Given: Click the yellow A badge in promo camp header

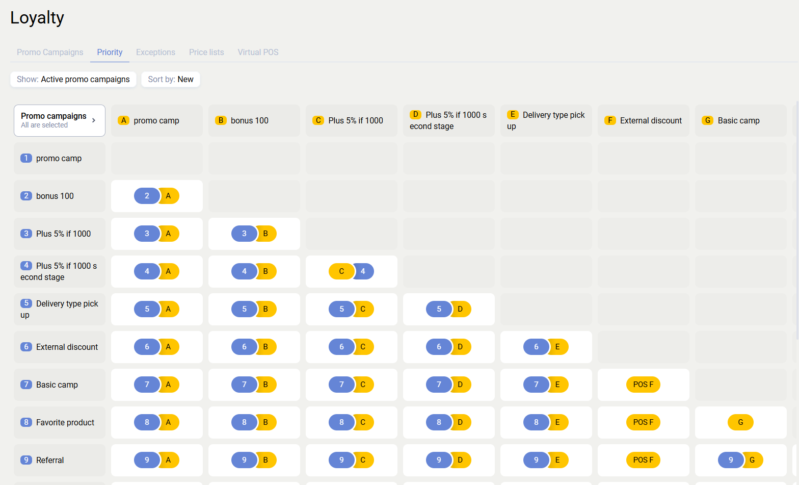Looking at the screenshot, I should point(123,120).
